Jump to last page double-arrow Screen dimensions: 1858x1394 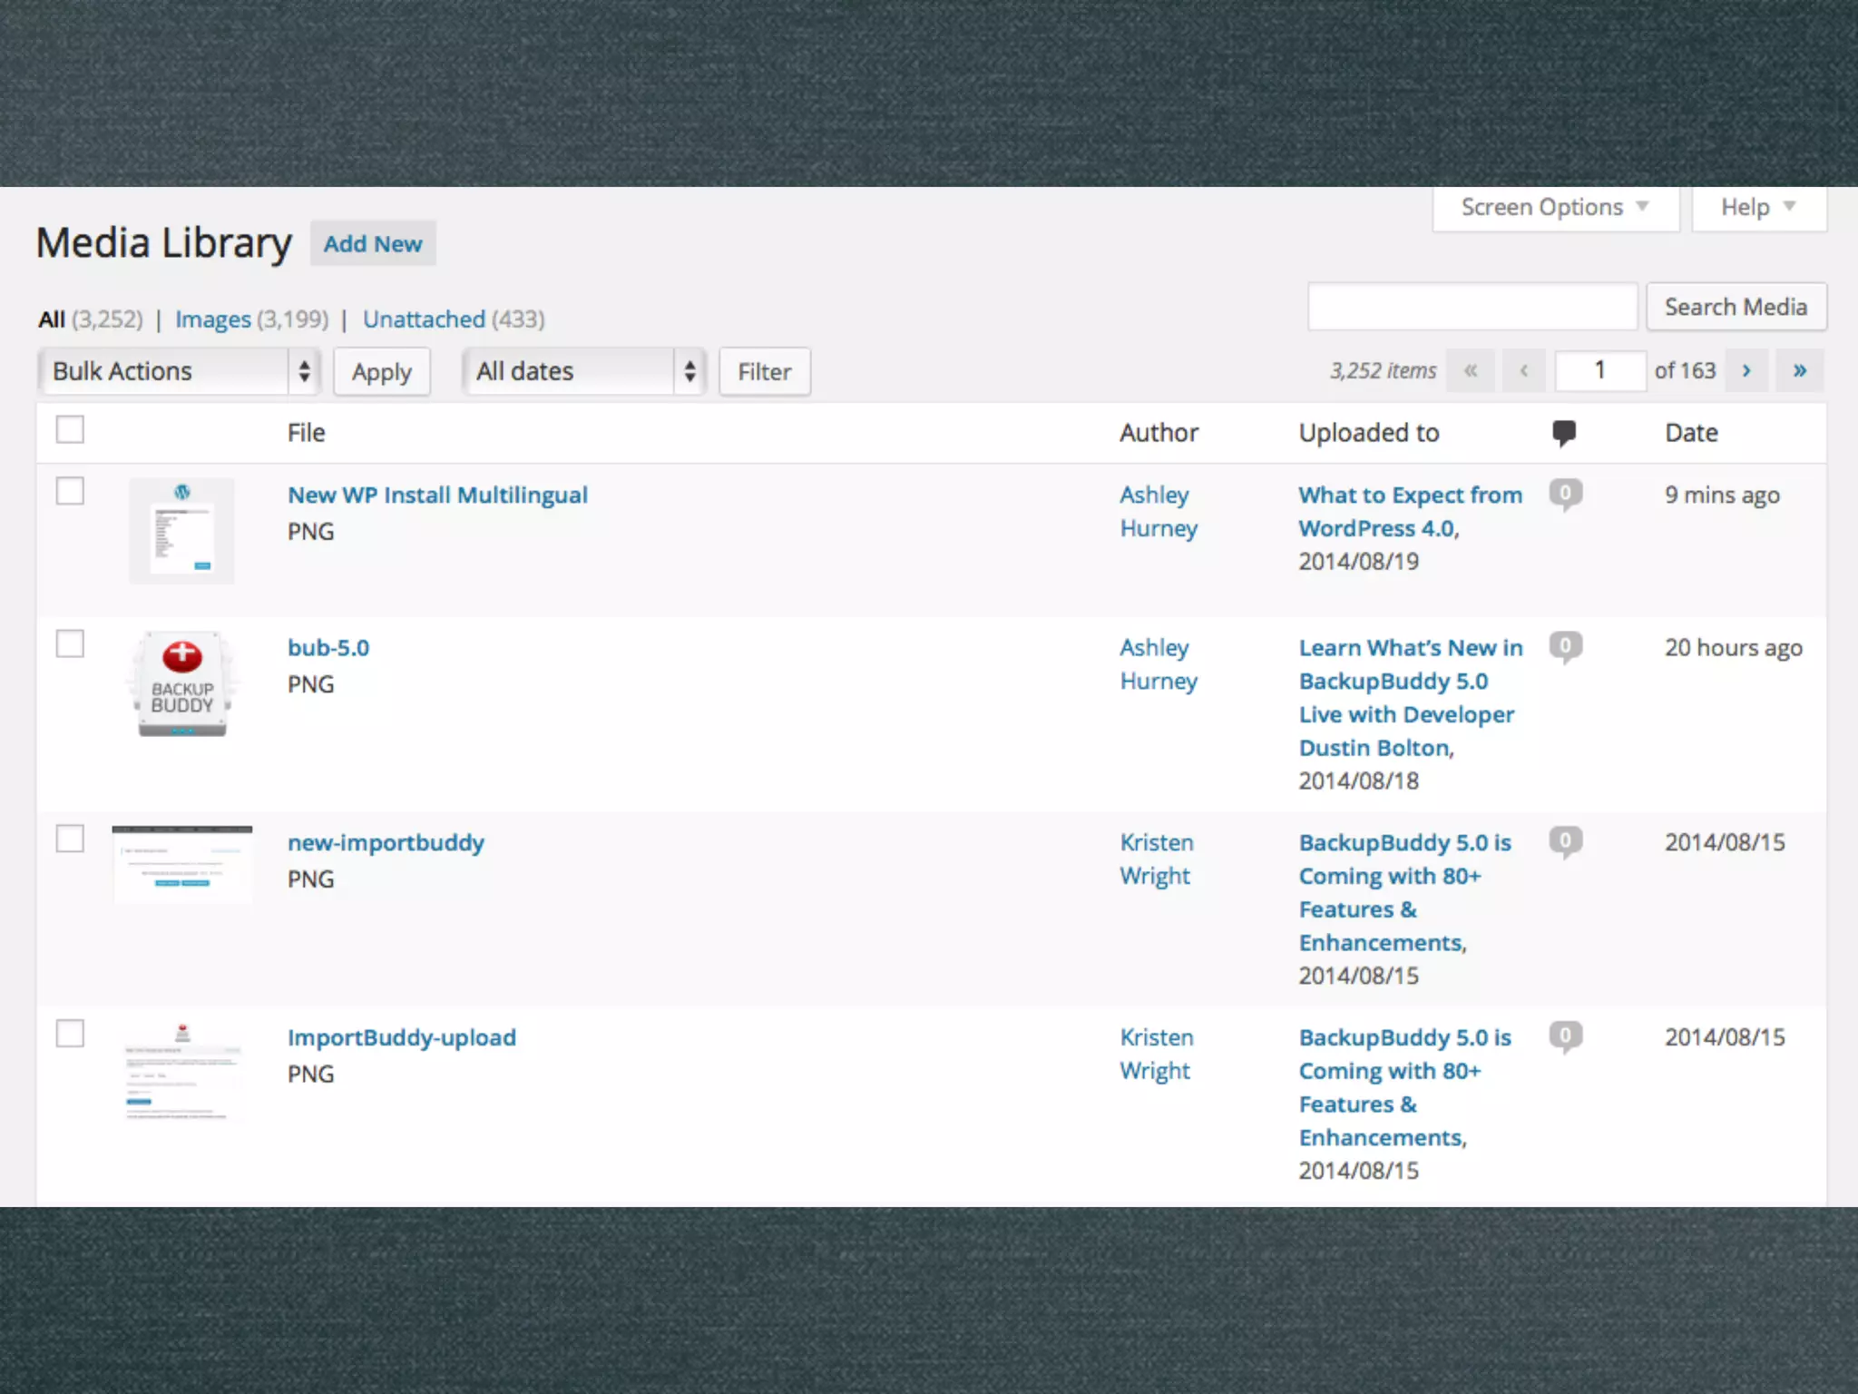1800,371
